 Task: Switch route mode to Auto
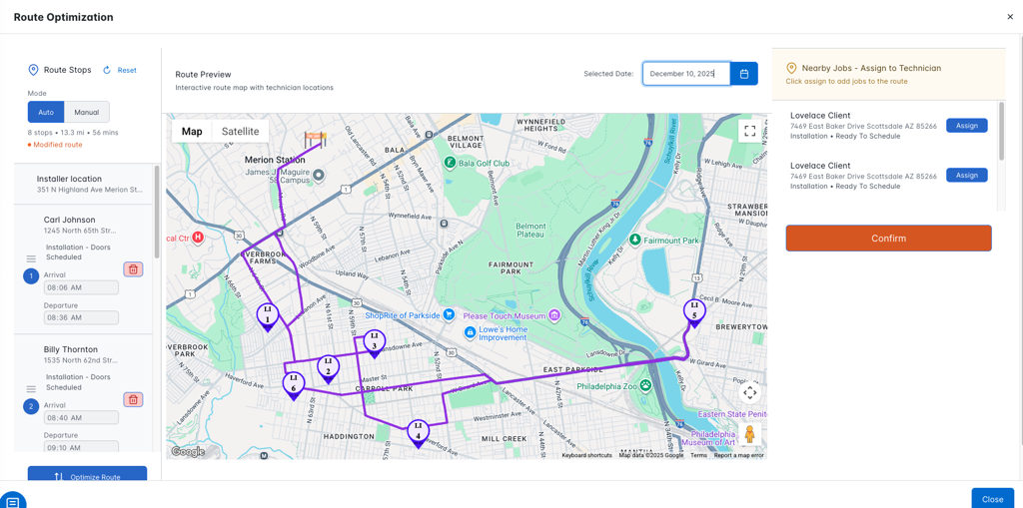(46, 113)
